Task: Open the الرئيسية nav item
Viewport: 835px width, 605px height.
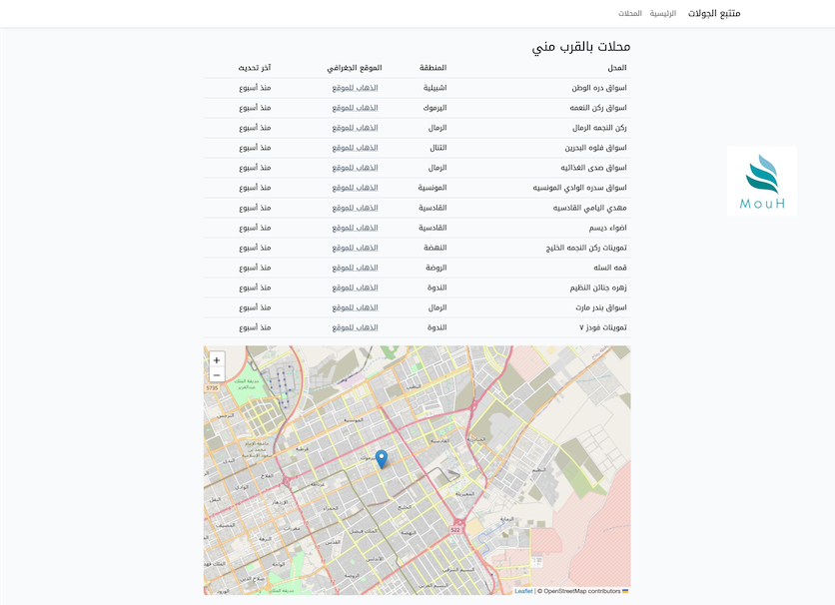Action: [x=663, y=14]
